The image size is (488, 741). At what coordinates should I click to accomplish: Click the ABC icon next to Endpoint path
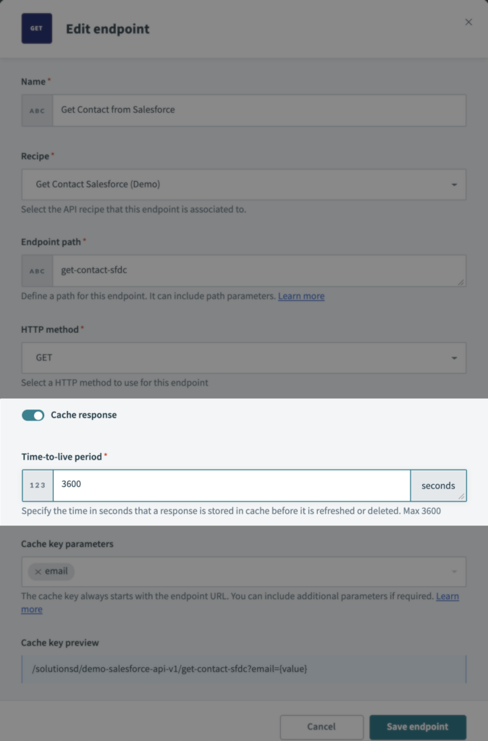point(36,270)
